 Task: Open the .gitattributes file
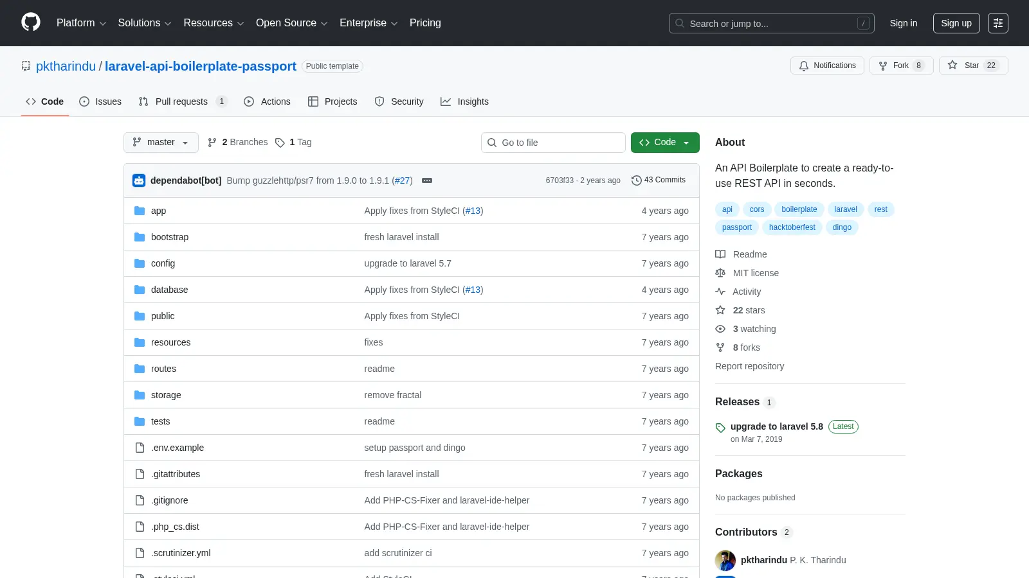[176, 474]
